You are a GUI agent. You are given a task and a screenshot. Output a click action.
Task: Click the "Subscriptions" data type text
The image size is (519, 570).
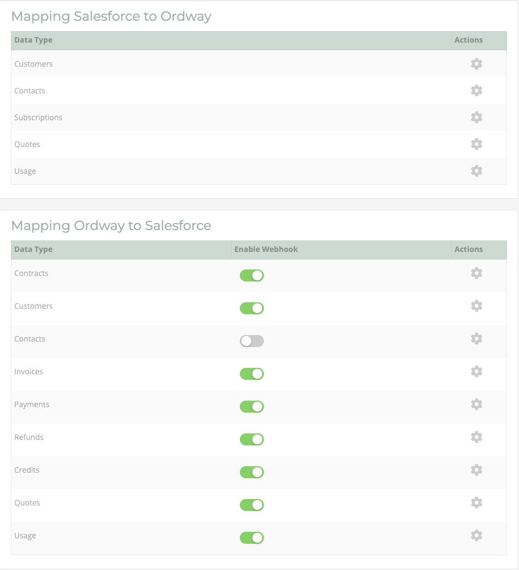pos(38,117)
